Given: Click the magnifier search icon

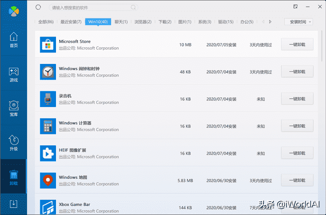Looking at the screenshot, I should pyautogui.click(x=133, y=8).
